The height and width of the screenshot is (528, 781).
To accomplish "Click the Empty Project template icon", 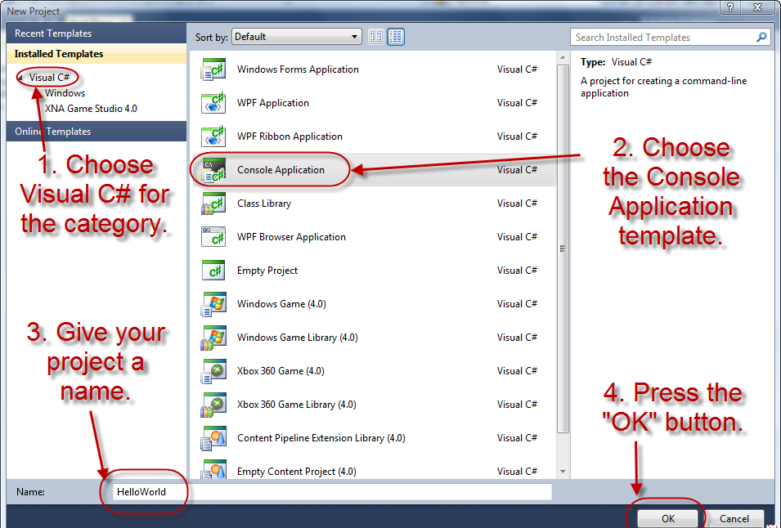I will point(213,271).
